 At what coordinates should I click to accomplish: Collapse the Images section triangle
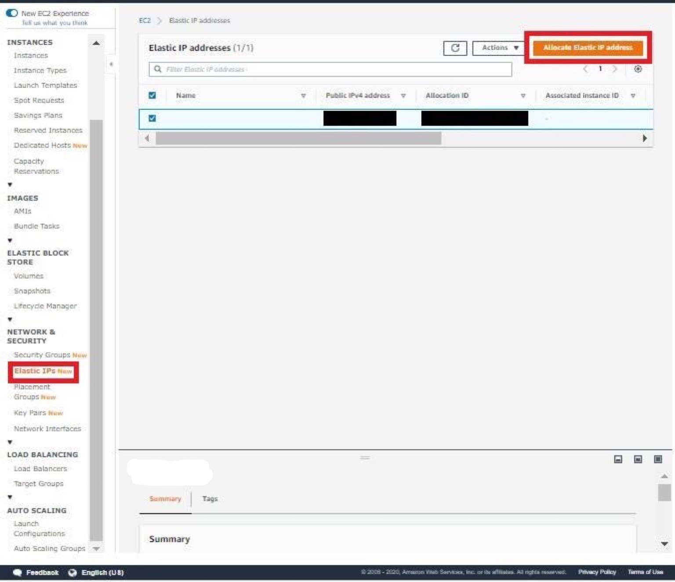tap(10, 184)
